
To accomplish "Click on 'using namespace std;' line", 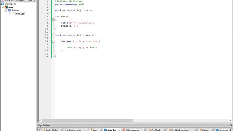I will coord(70,4).
